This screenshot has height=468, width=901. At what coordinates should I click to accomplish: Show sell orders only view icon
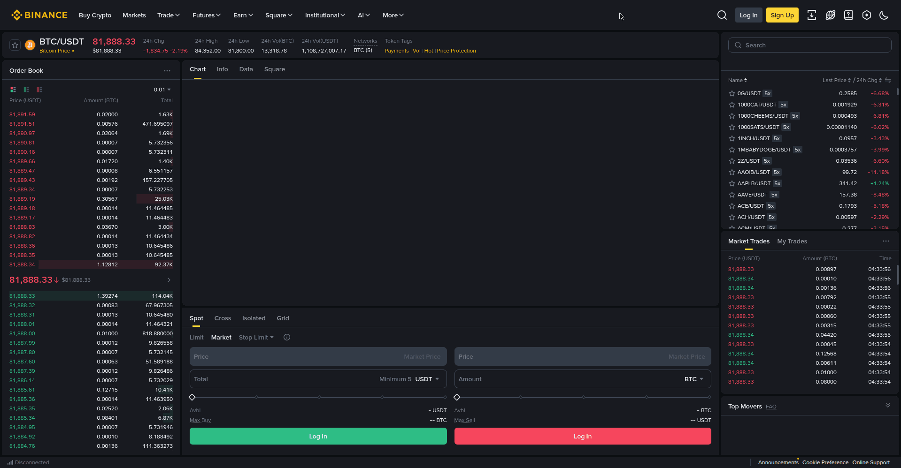pyautogui.click(x=39, y=90)
